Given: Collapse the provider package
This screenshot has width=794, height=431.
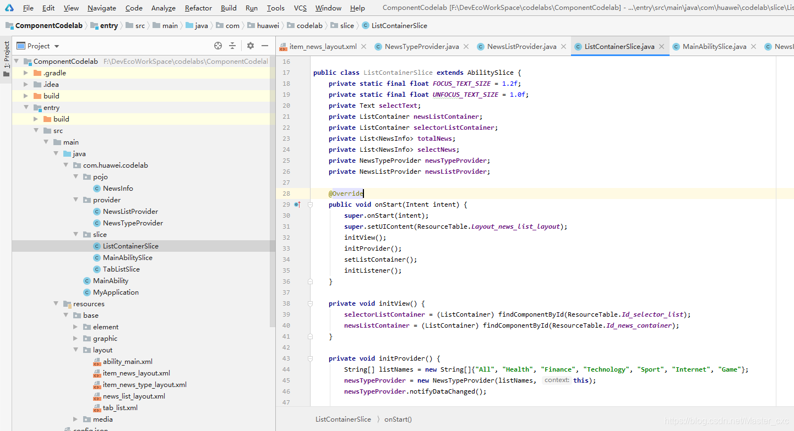Looking at the screenshot, I should point(75,200).
